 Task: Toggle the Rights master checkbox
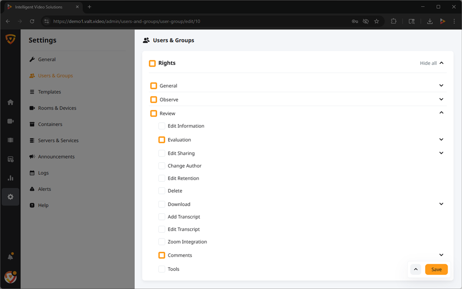pos(152,63)
